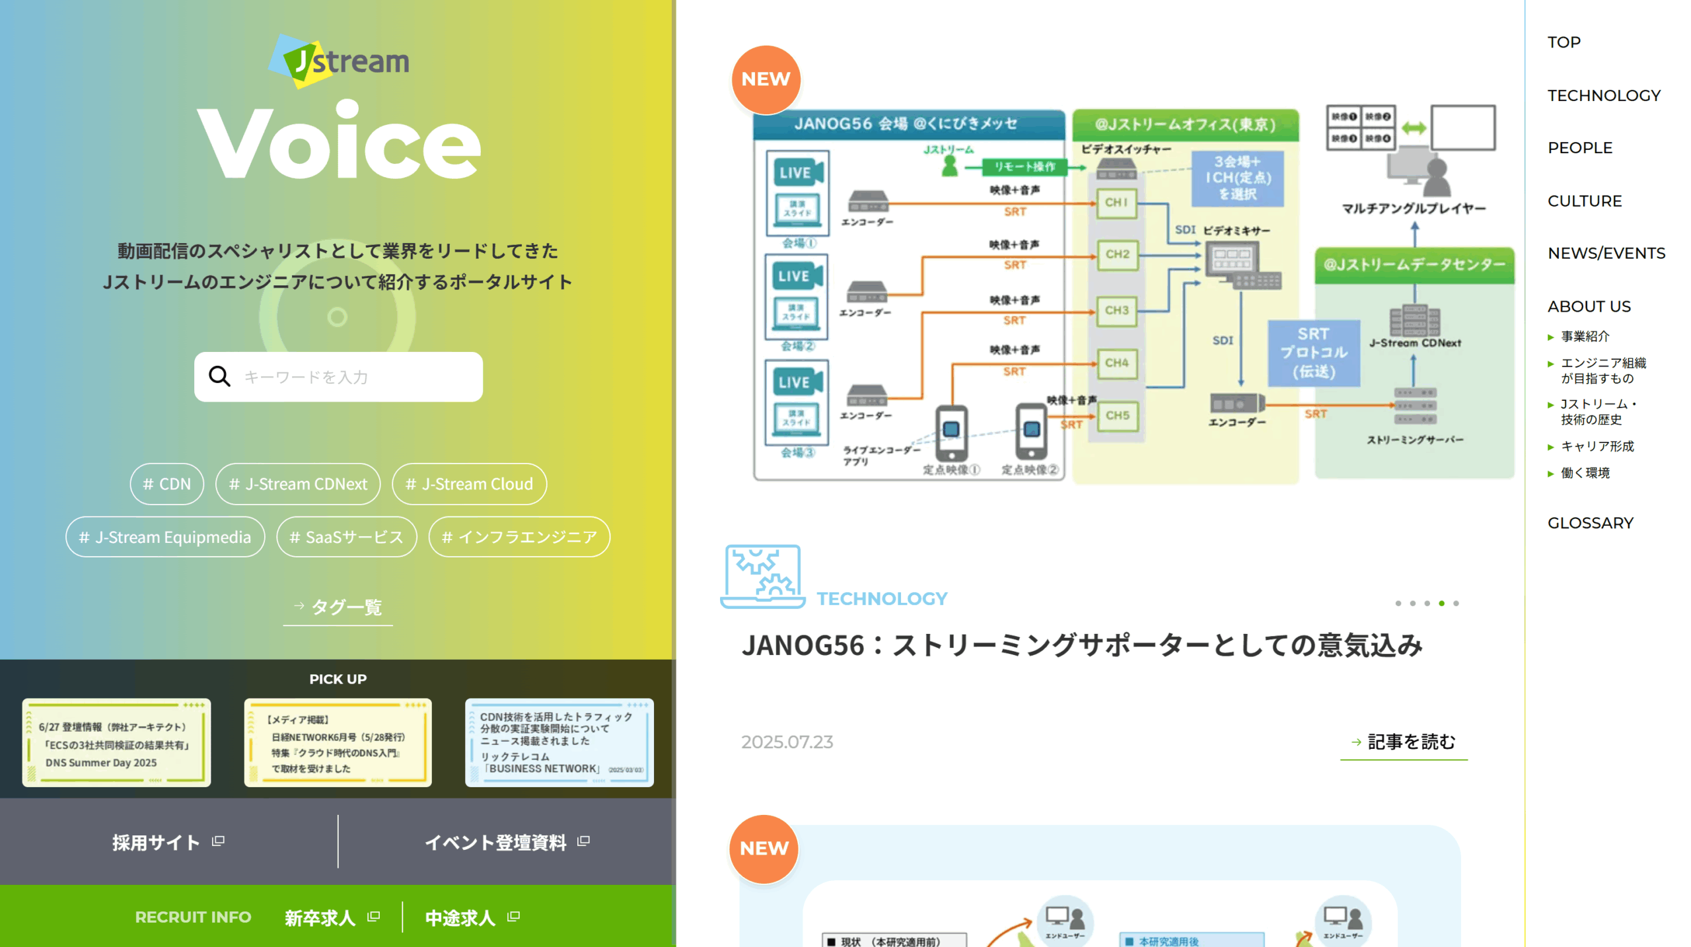Open the 働く環境 submenu item
Screen dimensions: 1691x947
pos(1585,473)
